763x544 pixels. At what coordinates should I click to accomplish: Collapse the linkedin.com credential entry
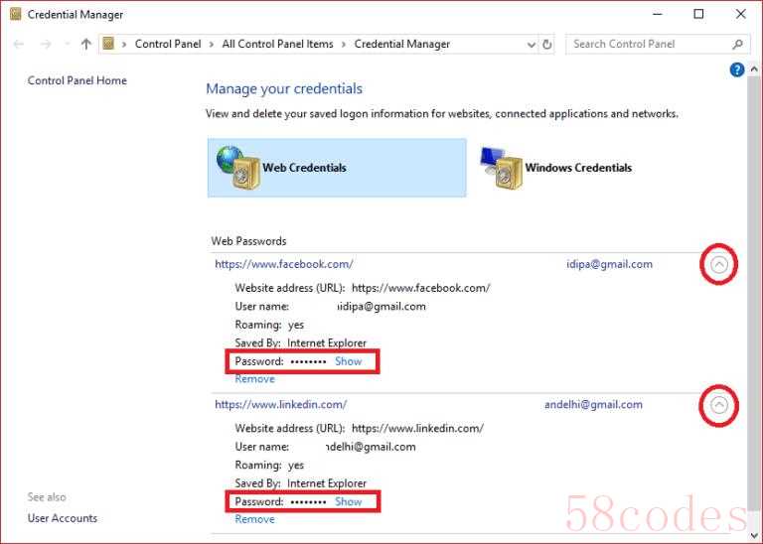[x=718, y=405]
